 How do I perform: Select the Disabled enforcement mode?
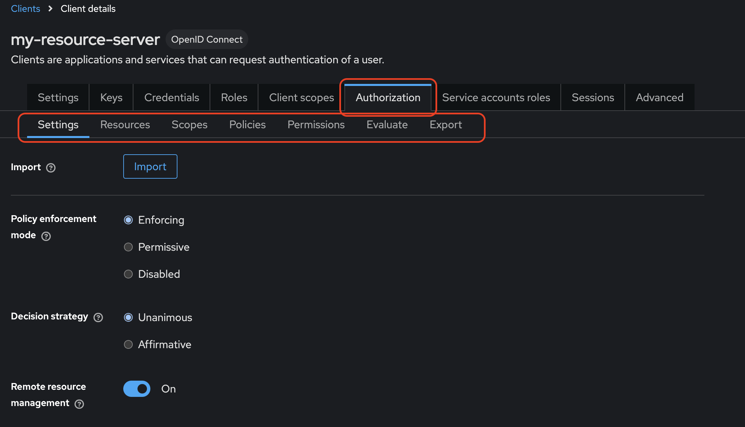[128, 274]
